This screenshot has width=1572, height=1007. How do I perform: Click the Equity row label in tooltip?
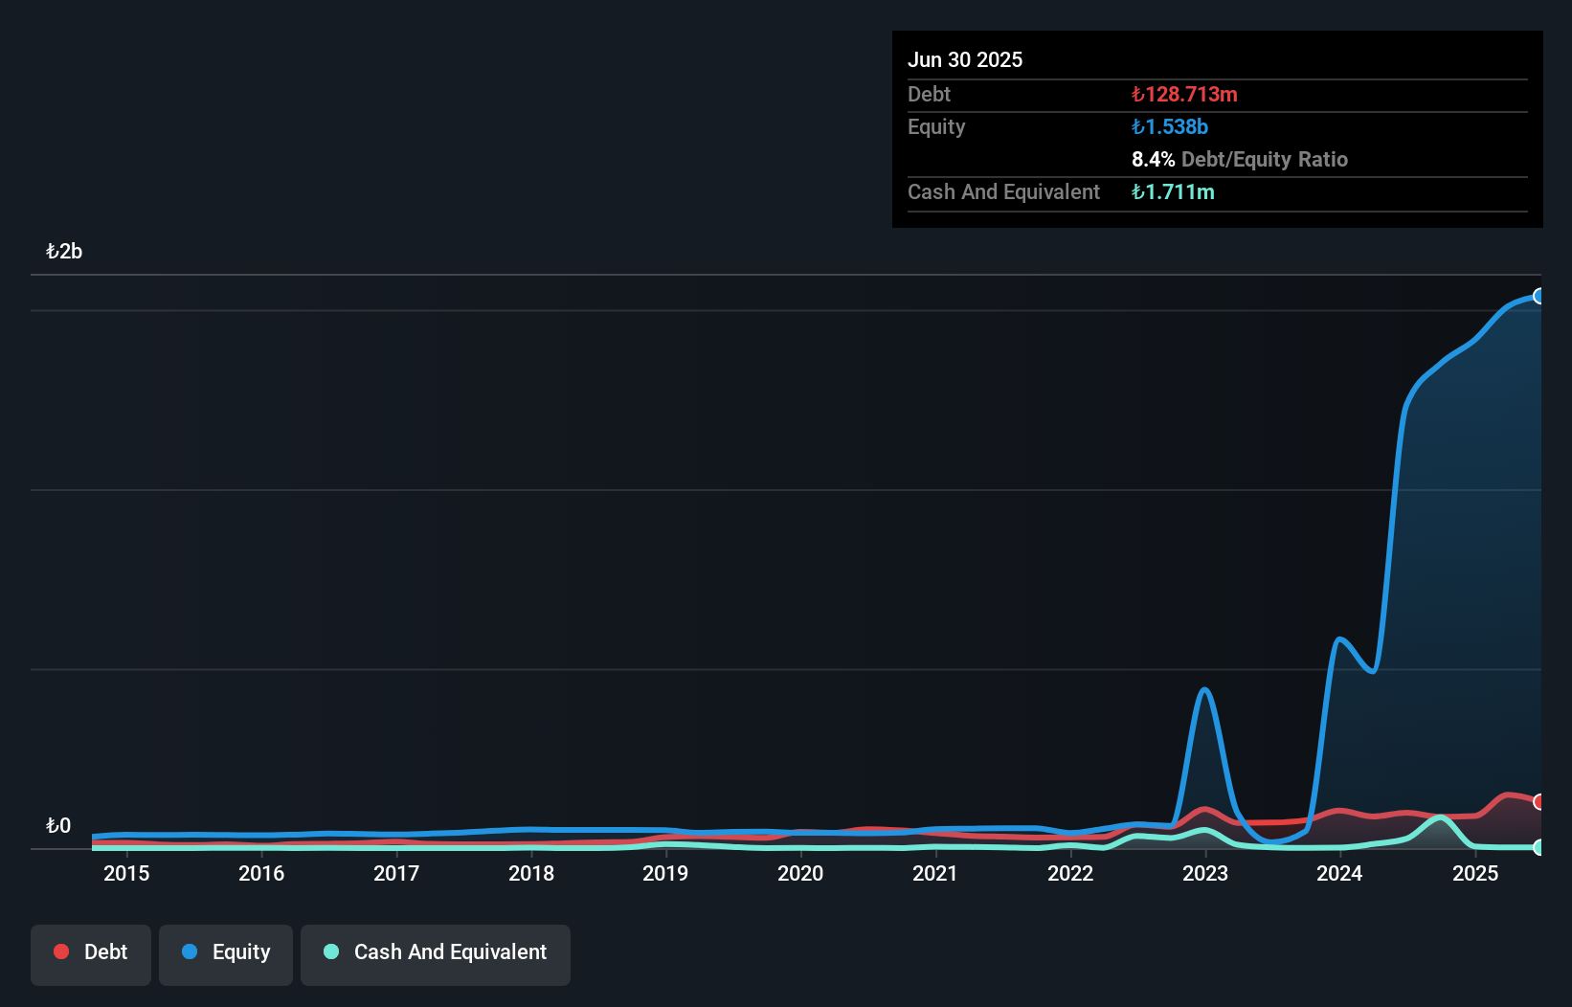936,126
